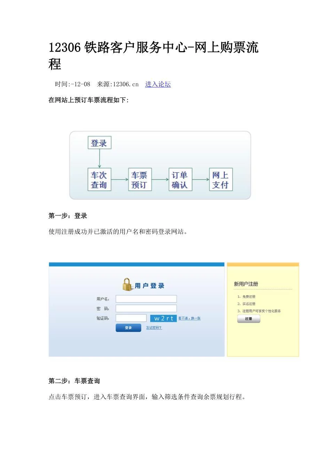Focus the 密码 input field
The height and width of the screenshot is (453, 320).
tap(146, 309)
